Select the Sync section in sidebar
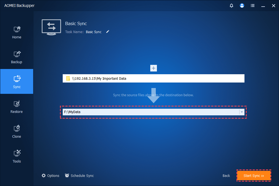Screen dimensions: 279x186 point(17,81)
